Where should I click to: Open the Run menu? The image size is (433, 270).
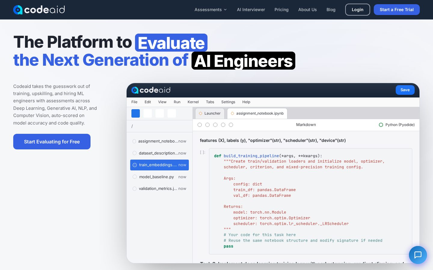[177, 102]
